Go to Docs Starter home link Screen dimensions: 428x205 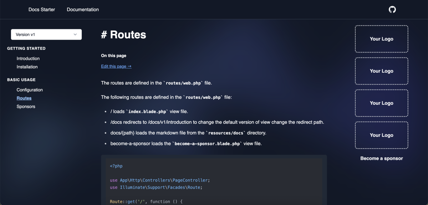[42, 10]
